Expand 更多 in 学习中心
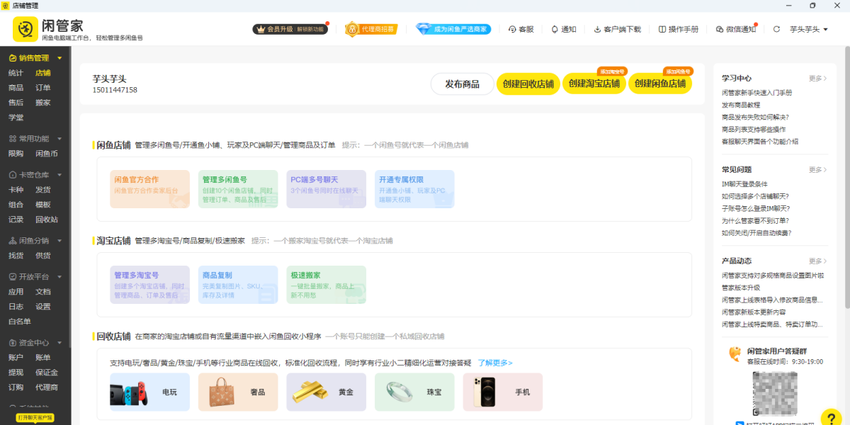 click(x=817, y=79)
